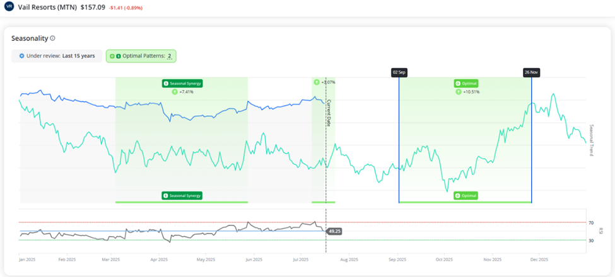Click the Seasonality section heading
615x277 pixels.
30,38
